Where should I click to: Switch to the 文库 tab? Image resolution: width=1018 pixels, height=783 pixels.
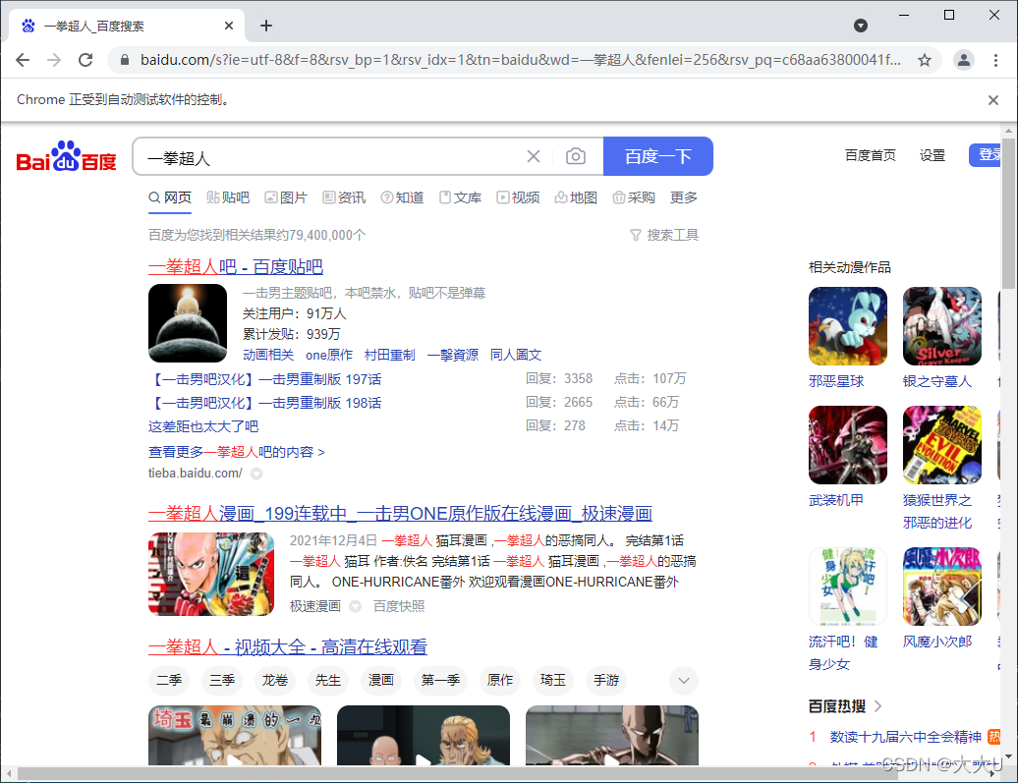coord(460,197)
